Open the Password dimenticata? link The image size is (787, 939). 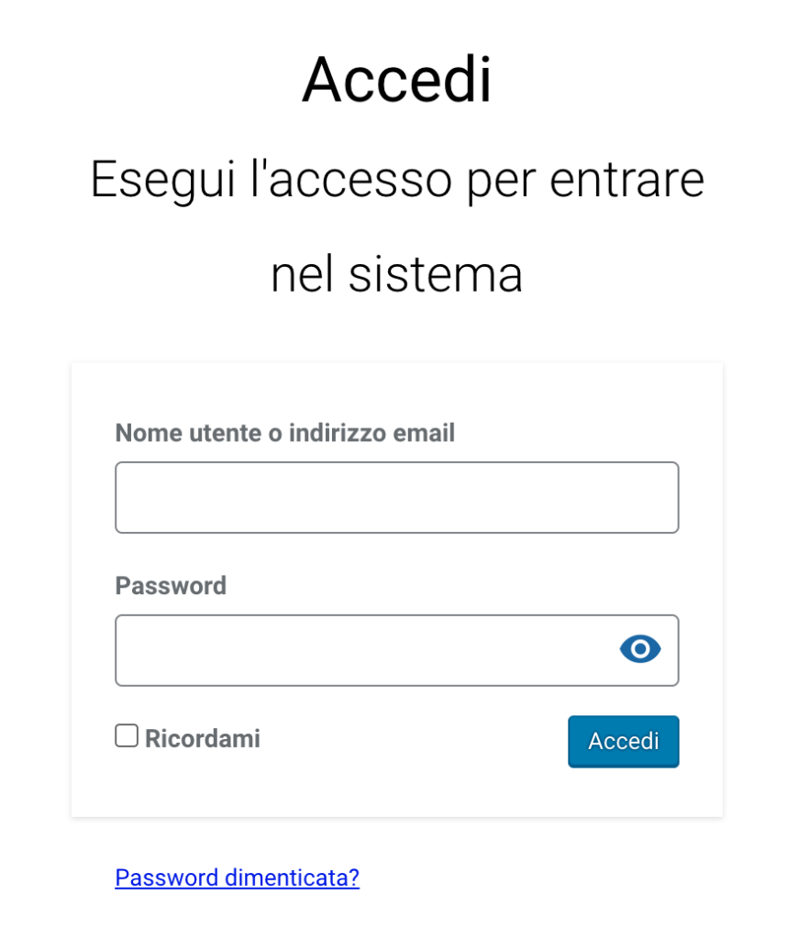click(237, 878)
